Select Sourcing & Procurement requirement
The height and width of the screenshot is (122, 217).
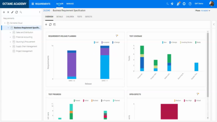point(25,42)
